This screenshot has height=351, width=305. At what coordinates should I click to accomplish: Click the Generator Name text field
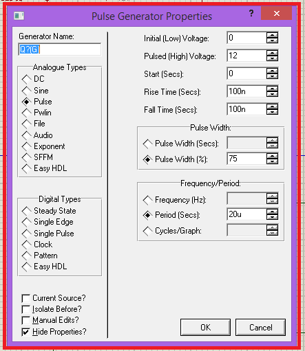[60, 49]
